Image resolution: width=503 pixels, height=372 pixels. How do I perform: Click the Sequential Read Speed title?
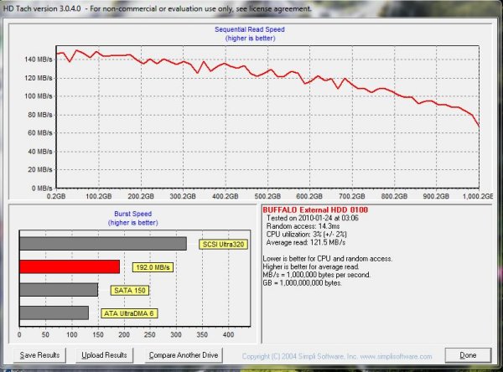pyautogui.click(x=250, y=29)
